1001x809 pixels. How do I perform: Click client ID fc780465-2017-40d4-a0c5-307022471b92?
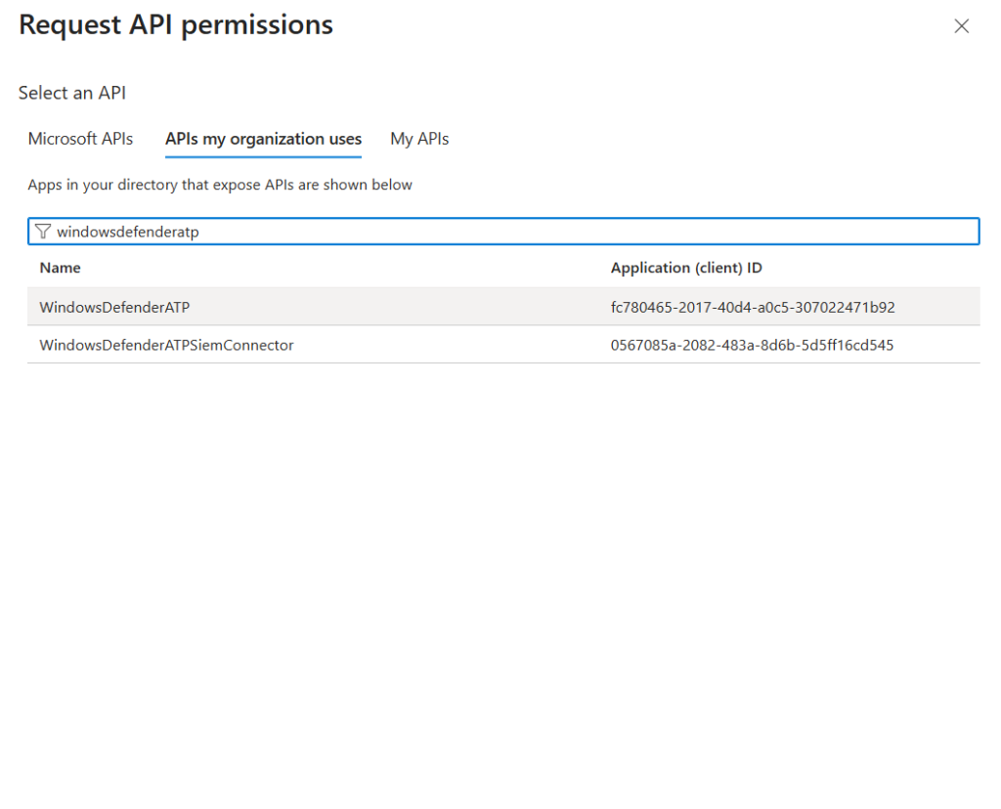click(x=752, y=307)
